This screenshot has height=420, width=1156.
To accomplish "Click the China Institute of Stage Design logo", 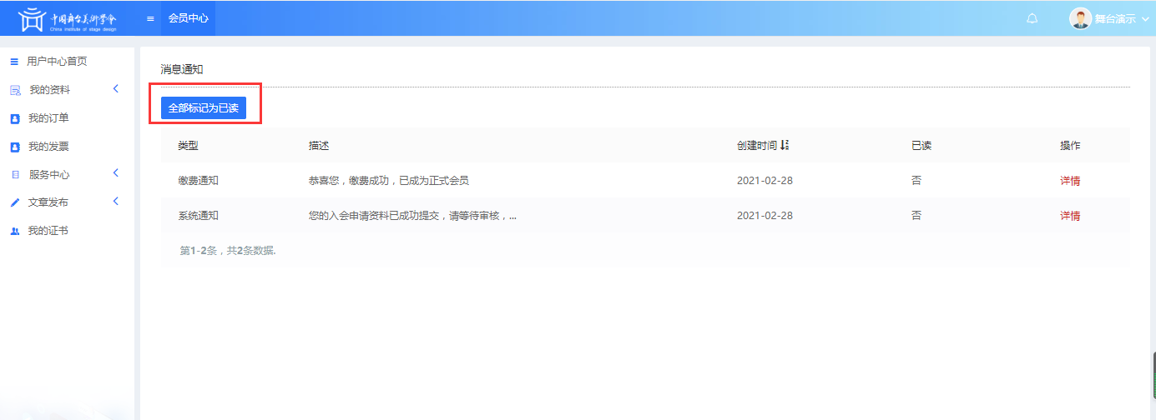I will [68, 18].
